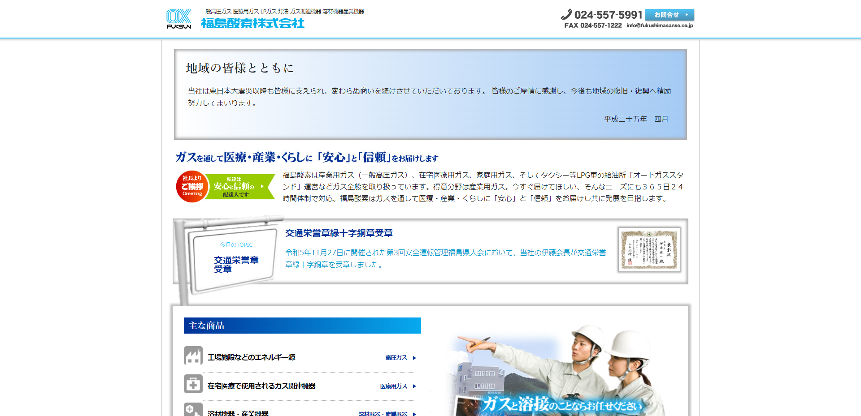Click the 福島酸素株式会社 company name header
The width and height of the screenshot is (861, 416).
pos(252,23)
